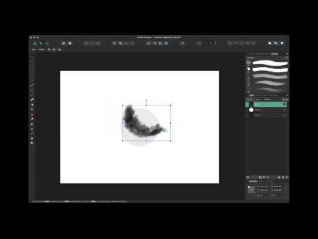Screen dimensions: 318x239
Task: Click the bottom-left selection handle on canvas
Action: pyautogui.click(x=123, y=141)
